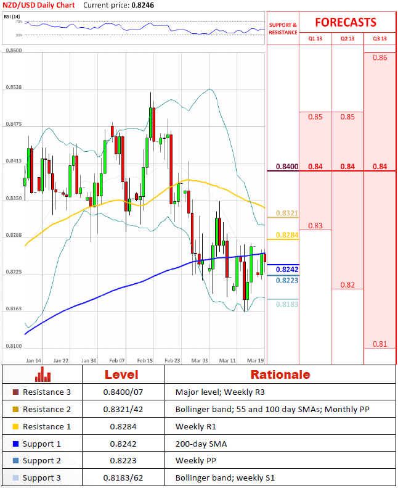Click the 'SUPPORT & RESISTANCE' column header
Screen dimensions: 398x488
[x=283, y=28]
